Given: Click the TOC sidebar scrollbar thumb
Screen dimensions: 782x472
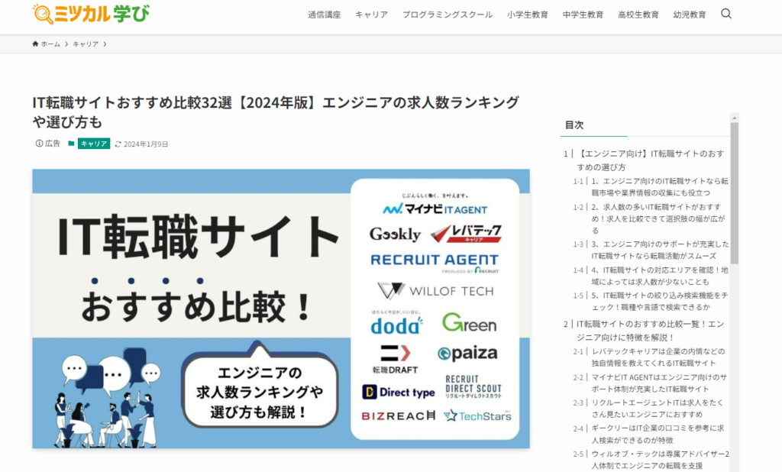Looking at the screenshot, I should point(734,192).
